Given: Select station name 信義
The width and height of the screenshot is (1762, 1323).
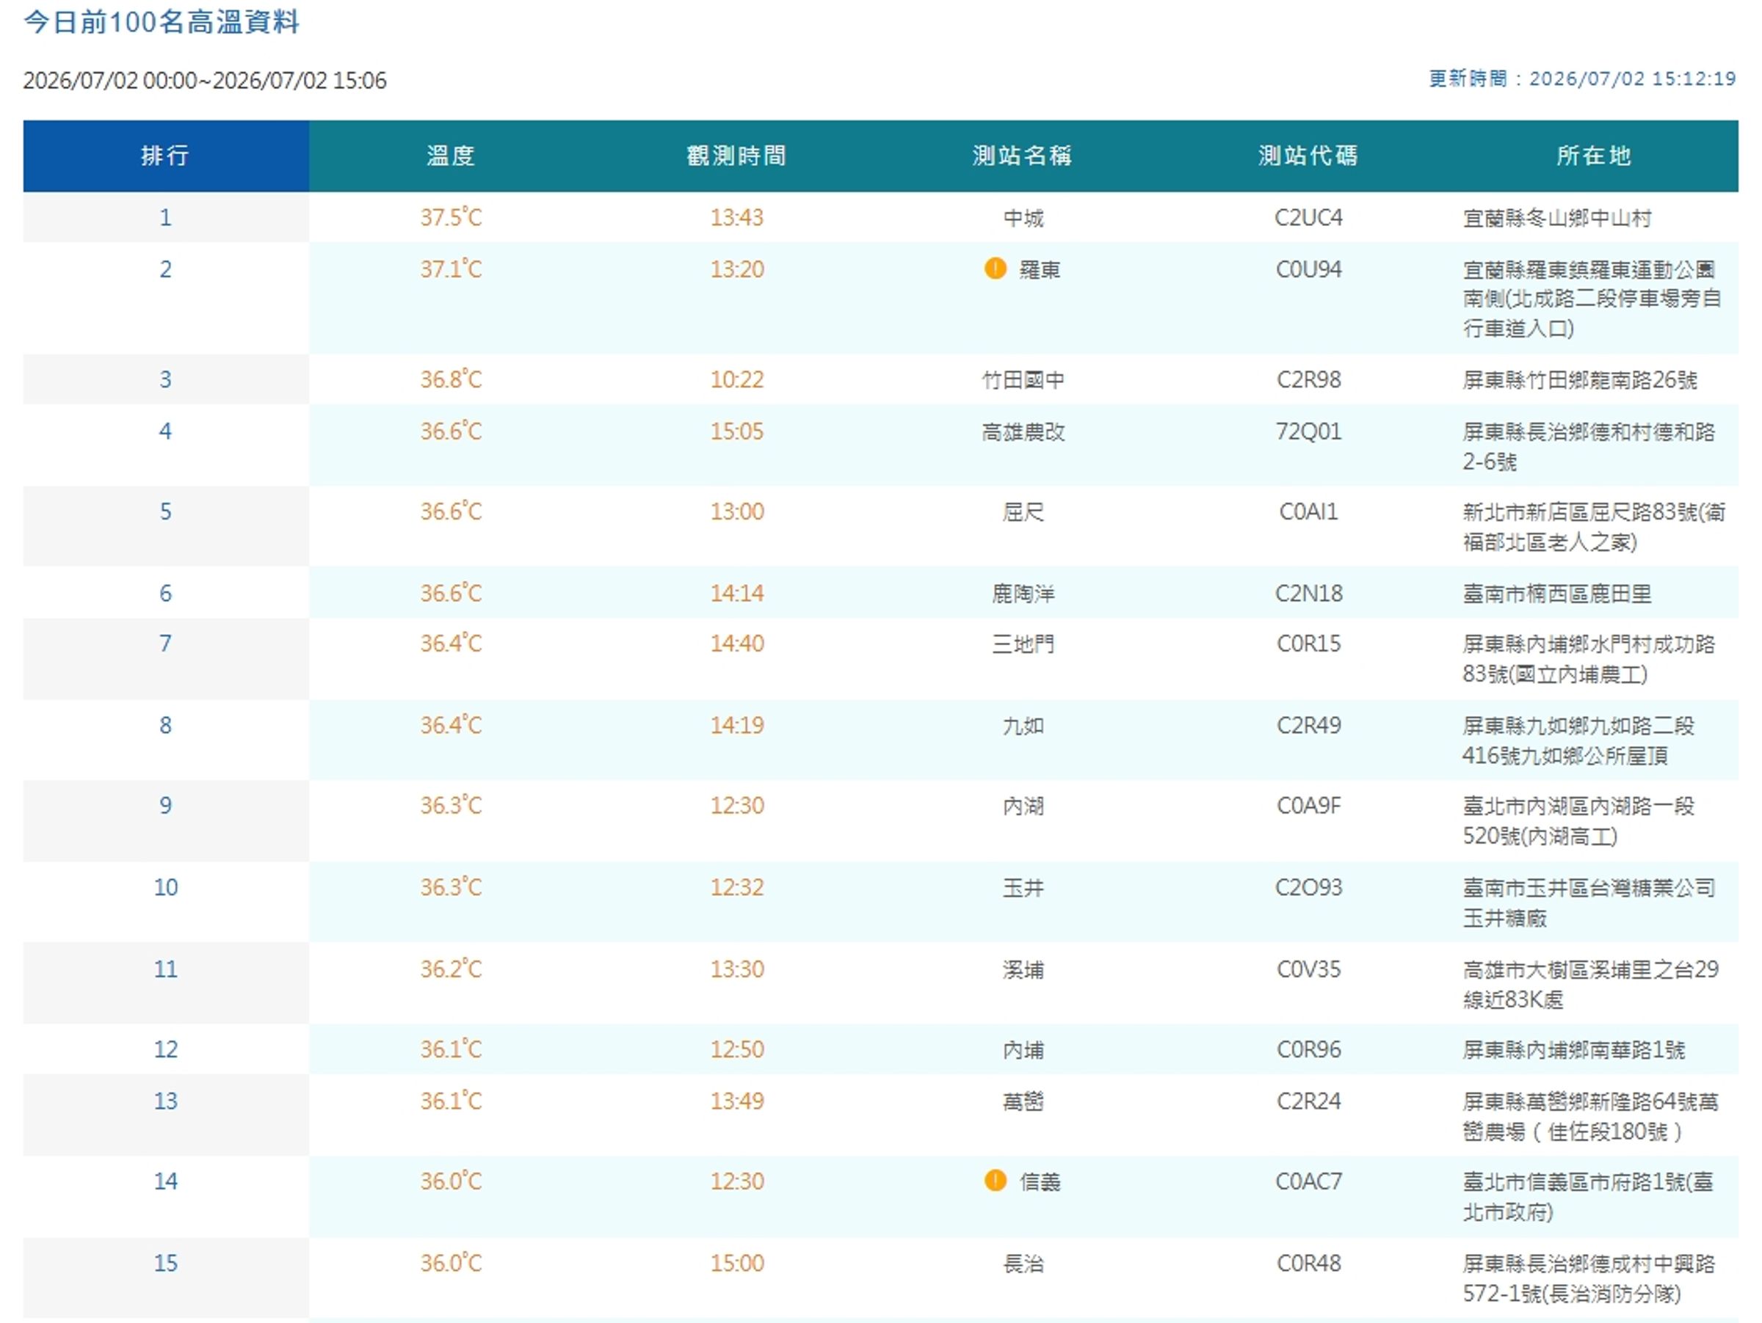Looking at the screenshot, I should tap(1040, 1181).
